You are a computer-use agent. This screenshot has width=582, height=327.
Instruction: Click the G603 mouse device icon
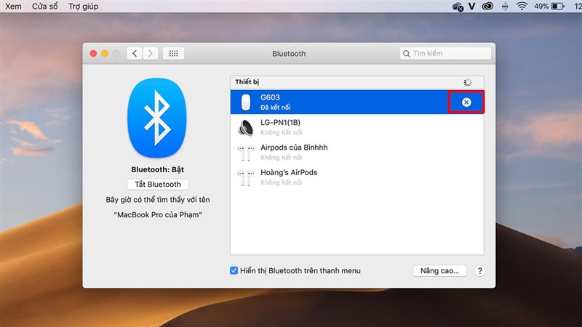[x=245, y=102]
